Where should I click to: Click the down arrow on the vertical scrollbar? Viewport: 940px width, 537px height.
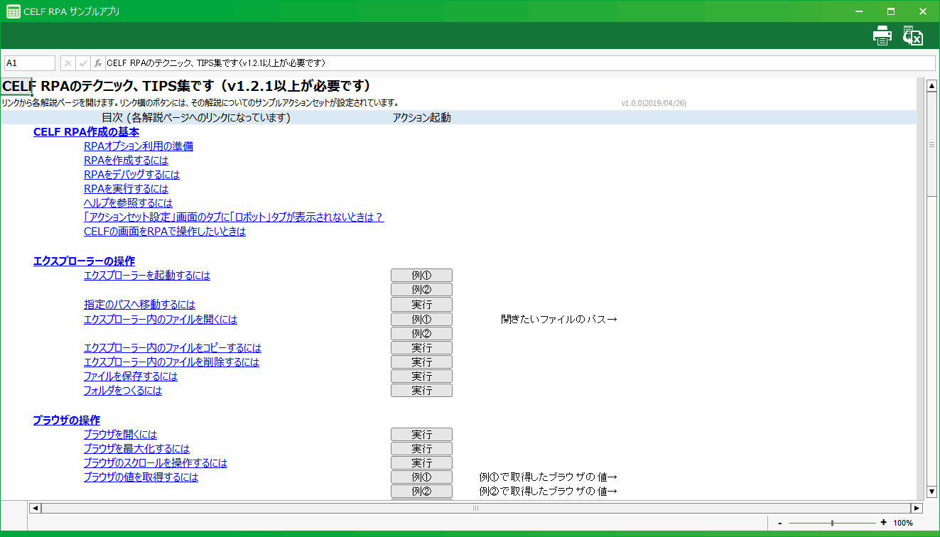pos(931,491)
